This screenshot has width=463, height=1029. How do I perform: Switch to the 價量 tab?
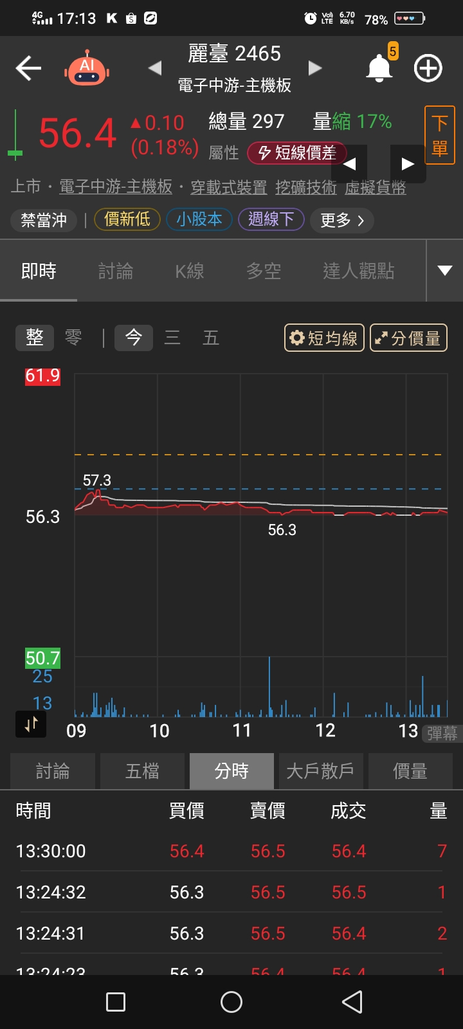pyautogui.click(x=410, y=771)
